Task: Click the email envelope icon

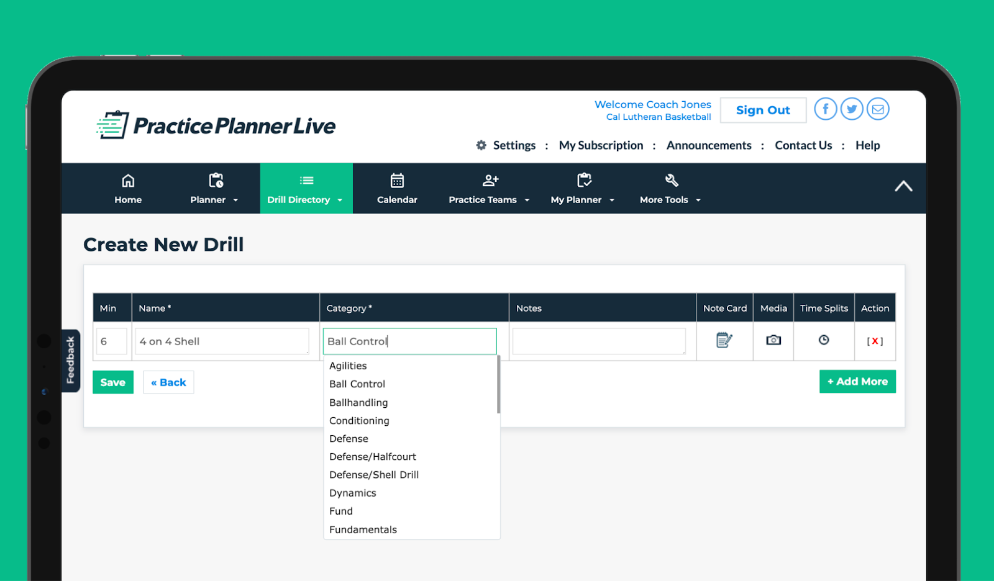Action: [x=878, y=109]
